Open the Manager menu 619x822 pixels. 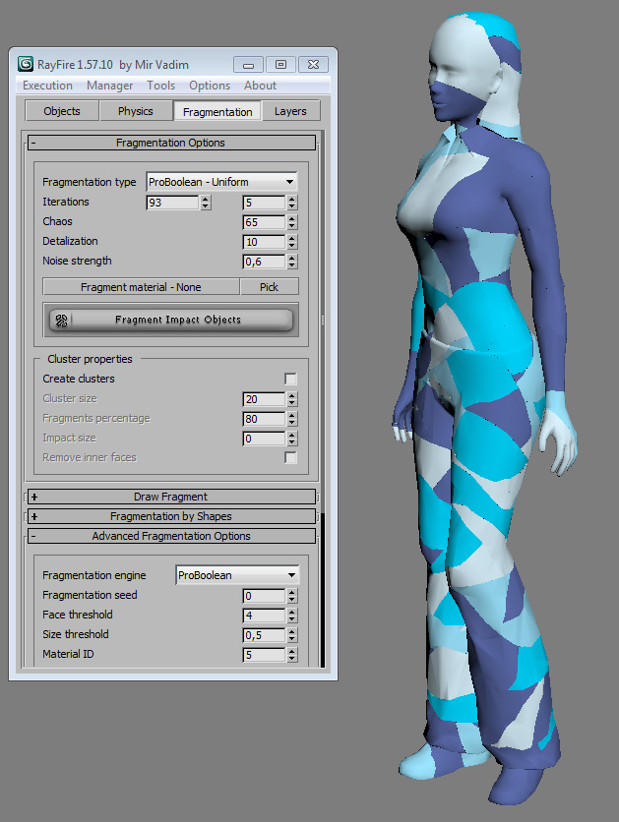point(109,86)
